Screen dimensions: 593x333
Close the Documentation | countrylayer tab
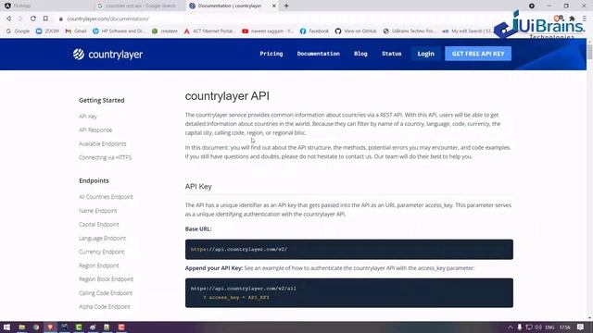(274, 6)
